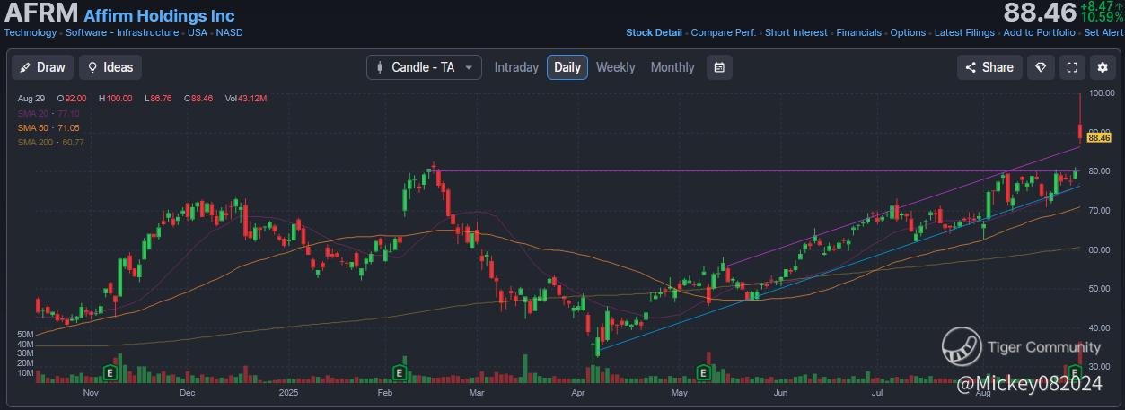Click the February earnings E marker
Viewport: 1125px width, 410px height.
(x=399, y=371)
